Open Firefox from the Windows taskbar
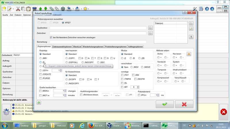This screenshot has height=129, width=230. [x=91, y=126]
